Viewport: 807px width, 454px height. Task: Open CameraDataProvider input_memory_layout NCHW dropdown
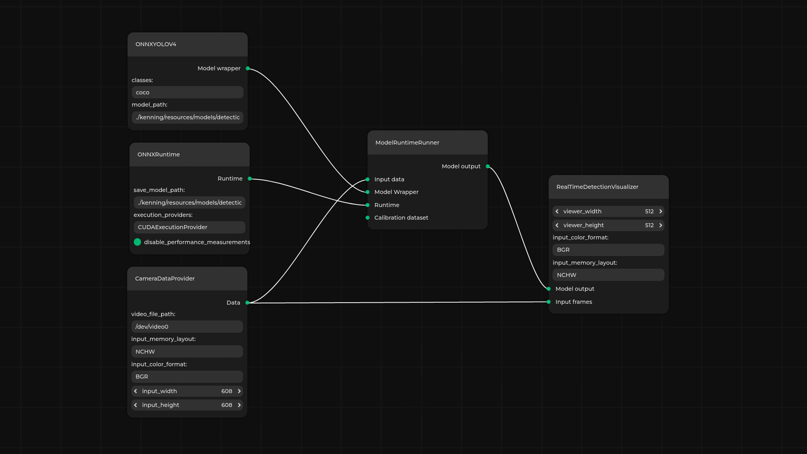pyautogui.click(x=187, y=351)
